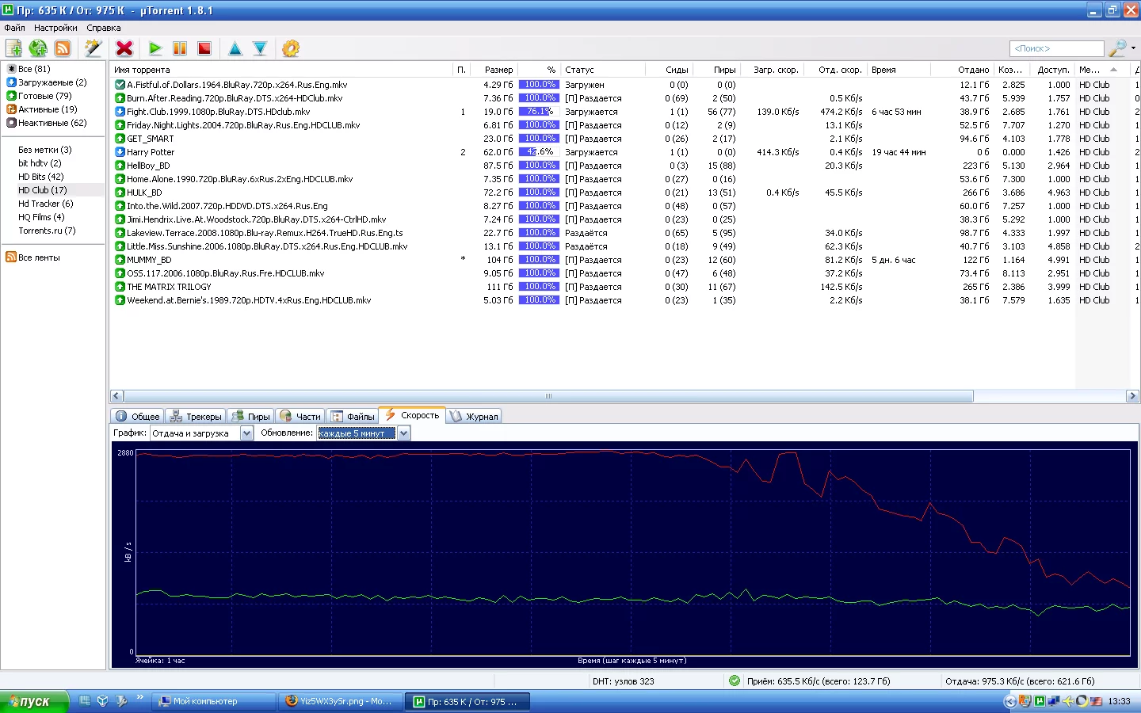Click Add Torrent from URL icon

point(38,48)
